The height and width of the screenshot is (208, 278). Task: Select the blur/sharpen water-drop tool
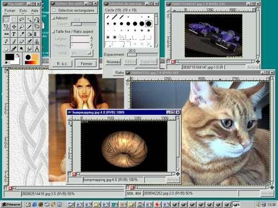(6, 49)
